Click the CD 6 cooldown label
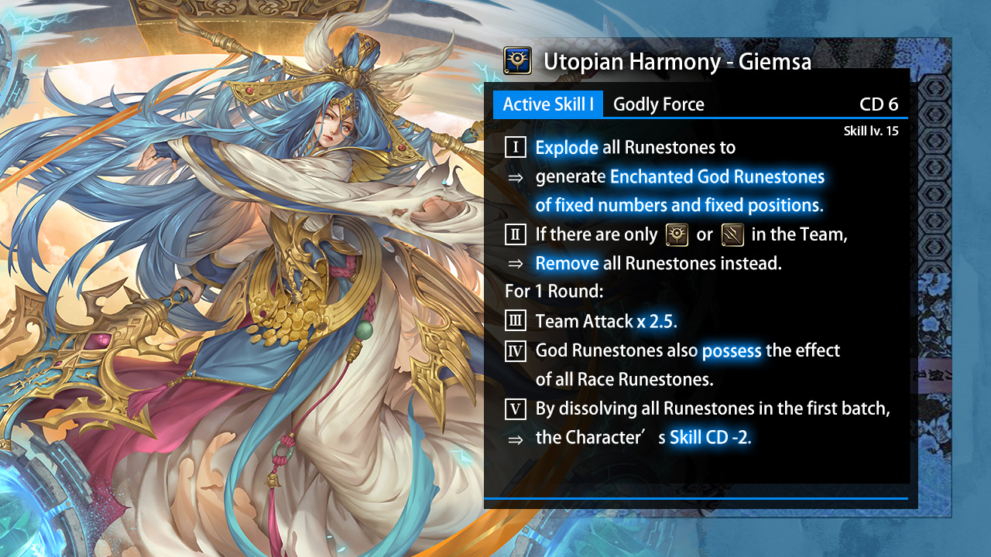This screenshot has height=557, width=991. click(879, 104)
